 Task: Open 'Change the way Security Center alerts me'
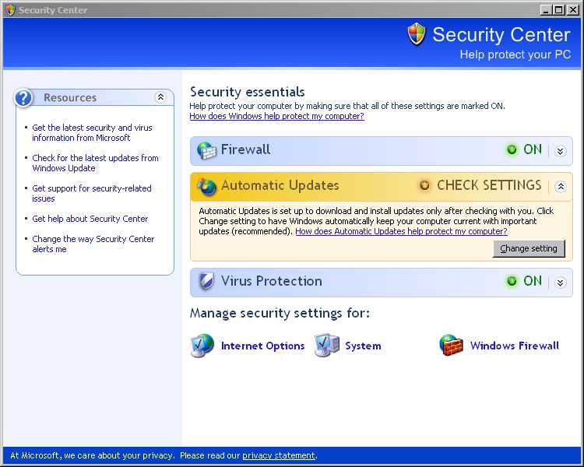pos(93,244)
